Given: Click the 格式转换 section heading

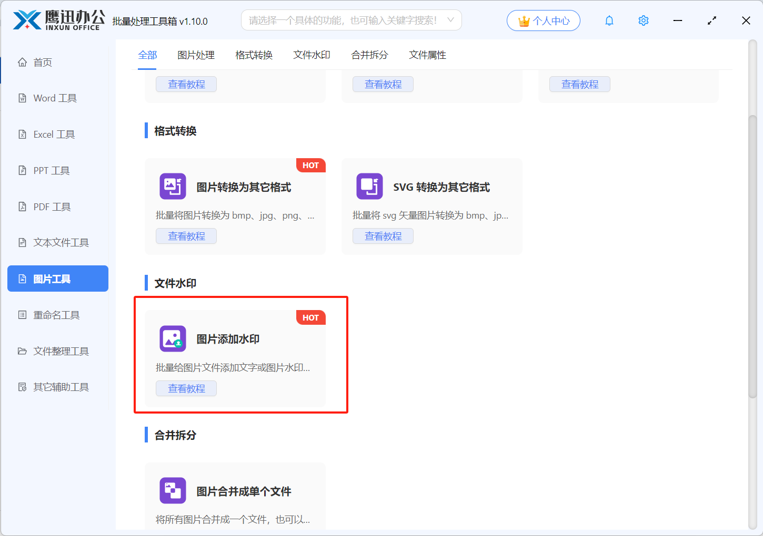Looking at the screenshot, I should (x=175, y=131).
